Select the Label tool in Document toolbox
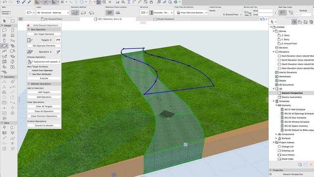 tap(13, 87)
